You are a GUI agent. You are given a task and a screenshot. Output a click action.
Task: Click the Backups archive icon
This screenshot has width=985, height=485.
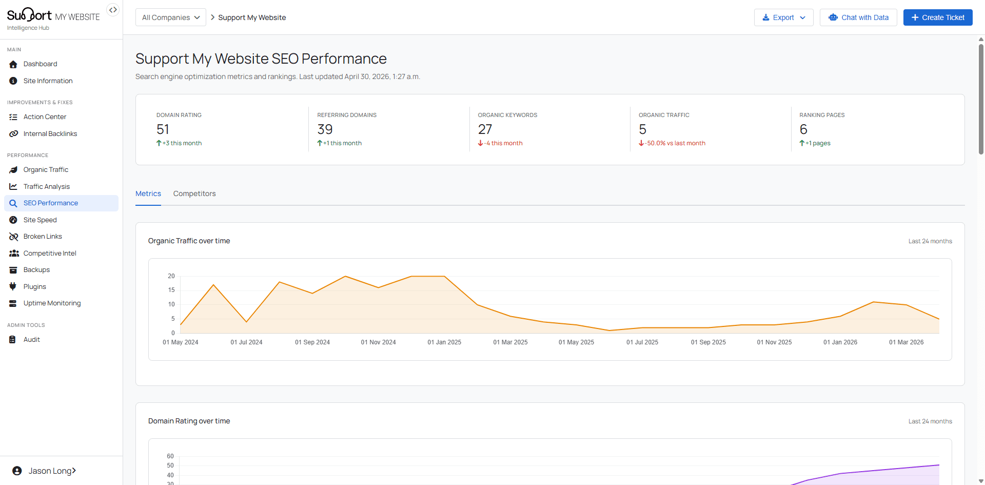click(x=13, y=270)
